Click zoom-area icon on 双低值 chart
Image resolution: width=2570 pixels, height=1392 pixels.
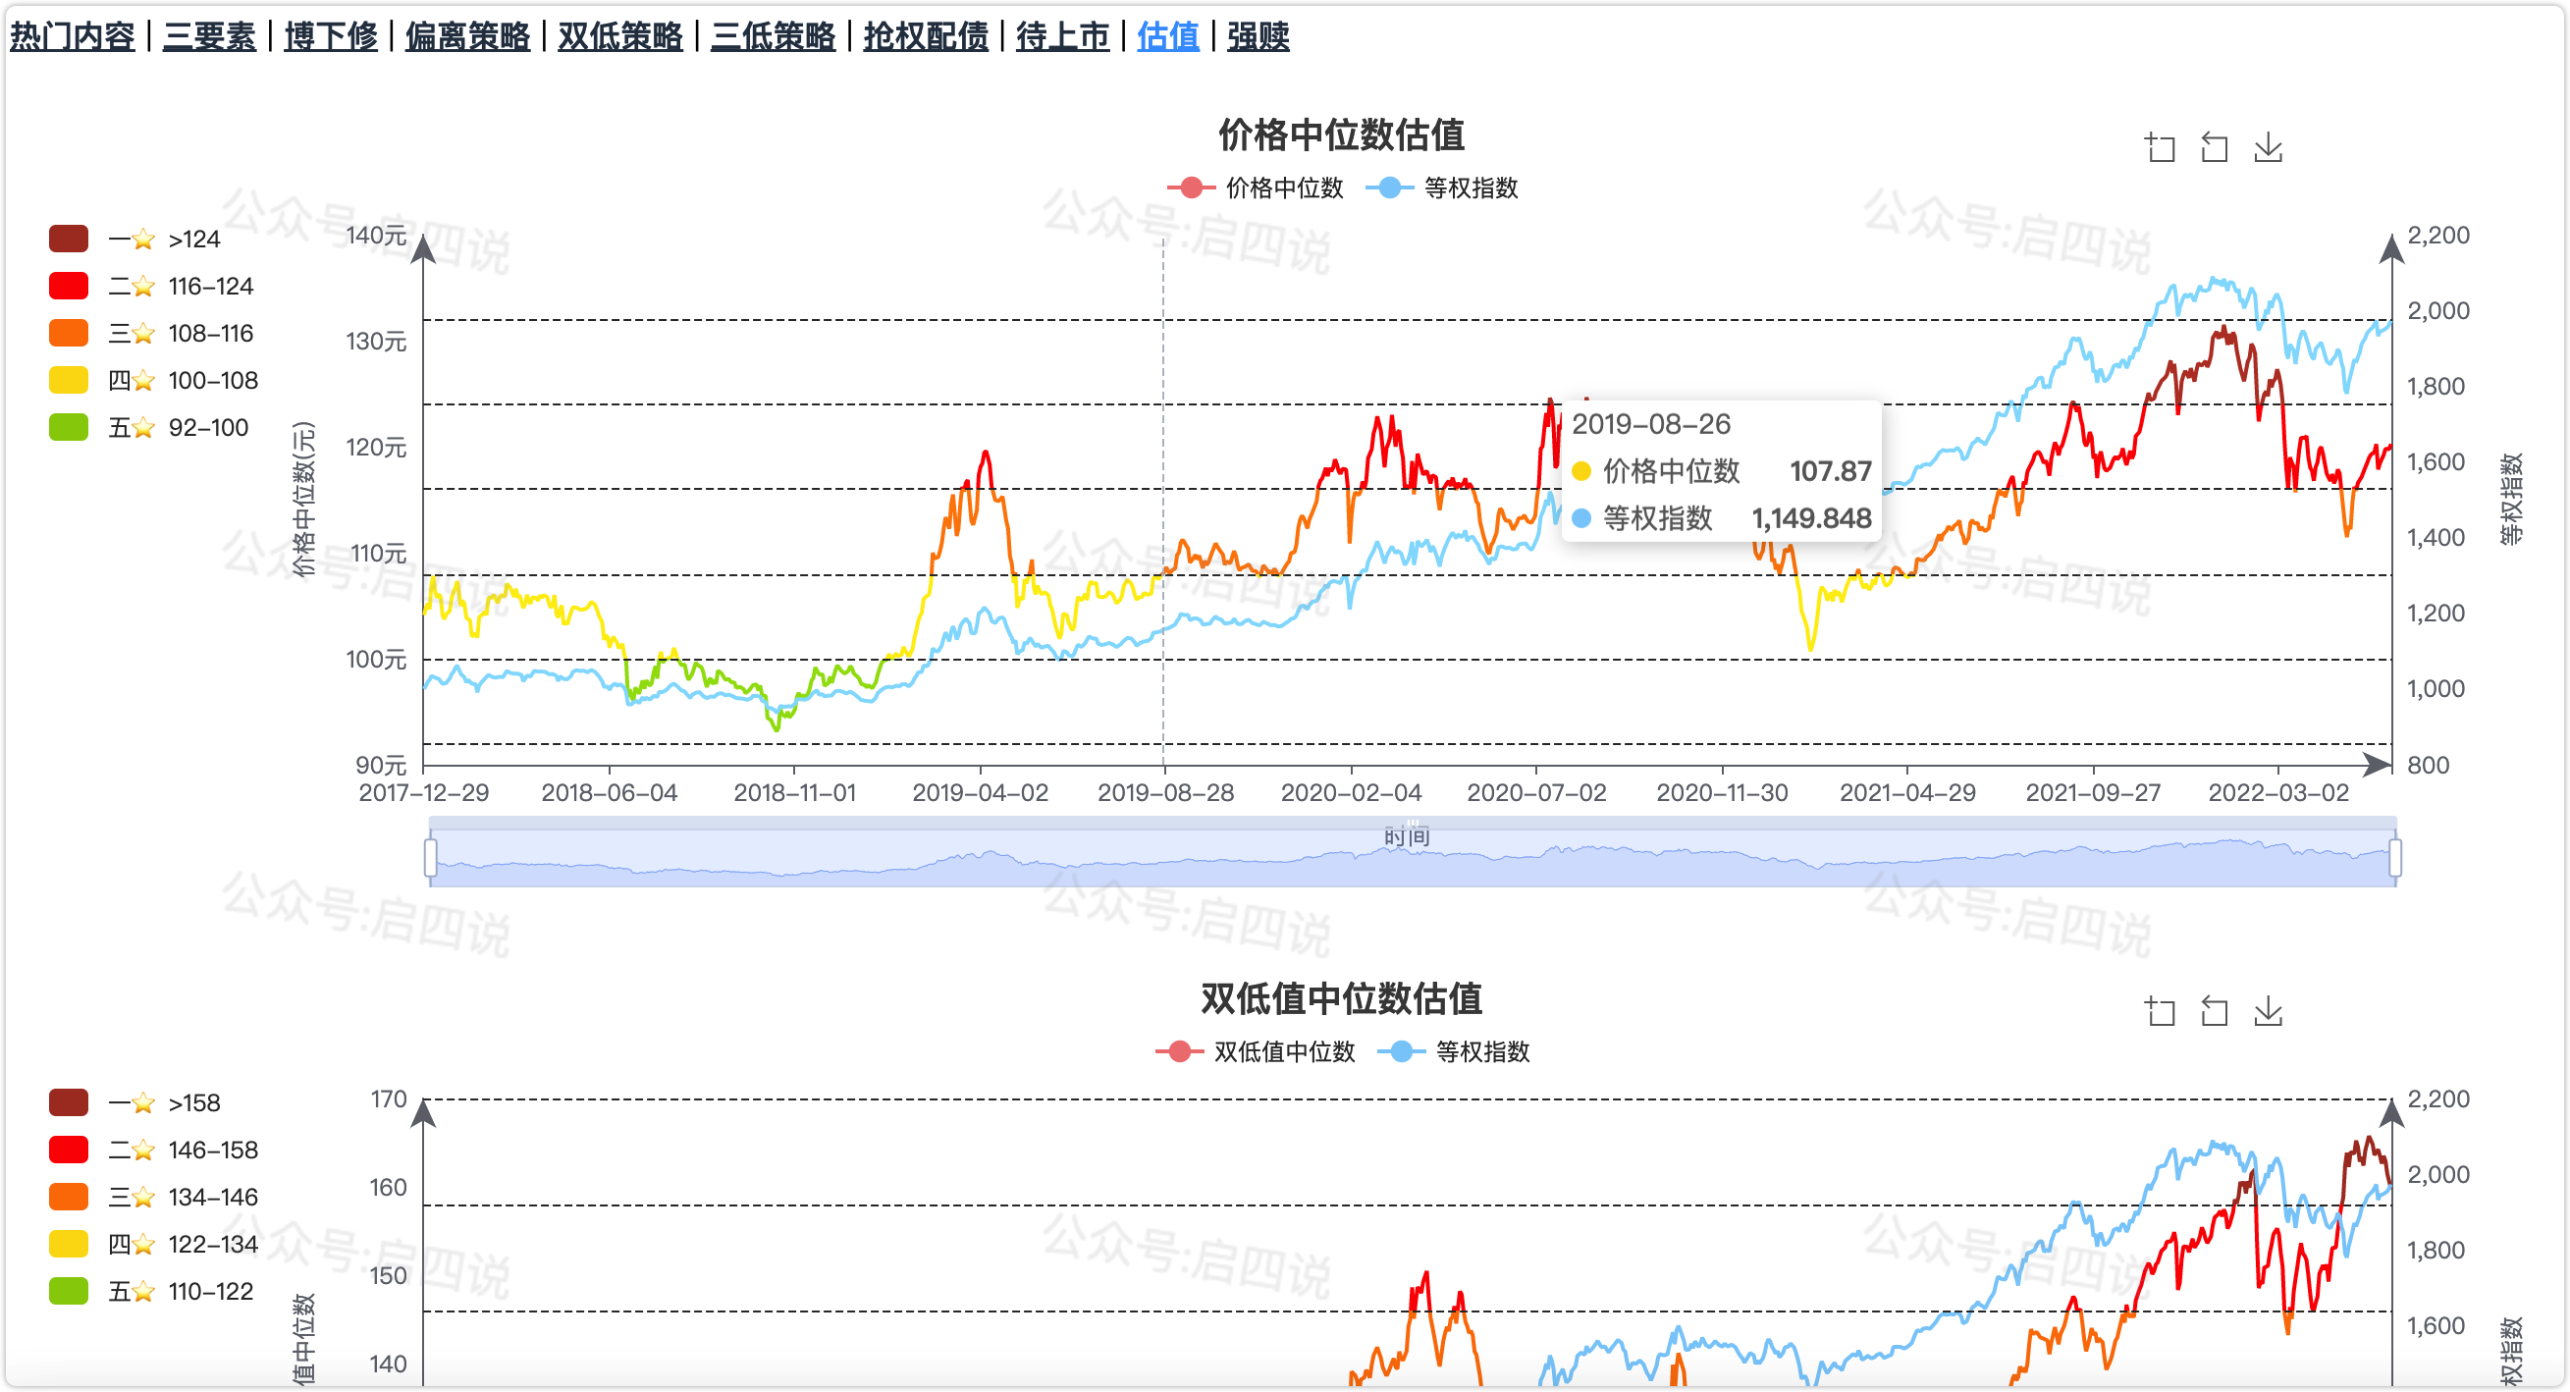pyautogui.click(x=2160, y=1012)
